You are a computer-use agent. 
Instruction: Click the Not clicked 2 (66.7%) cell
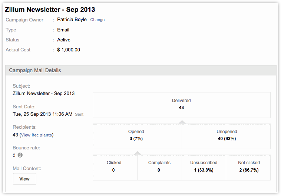[248, 166]
